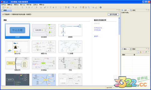Maximize the outline panel
Image resolution: width=151 pixels, height=90 pixels.
pyautogui.click(x=148, y=10)
